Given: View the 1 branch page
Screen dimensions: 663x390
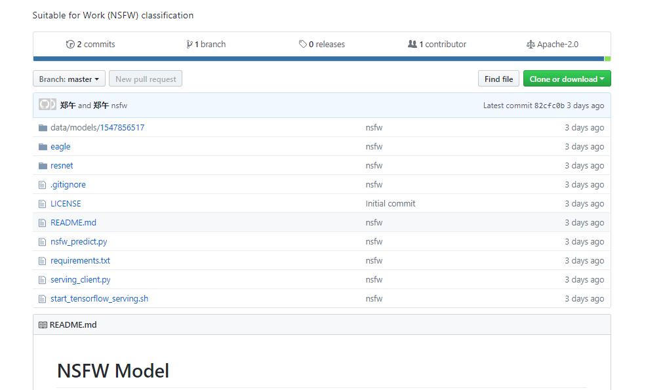Looking at the screenshot, I should pos(206,45).
